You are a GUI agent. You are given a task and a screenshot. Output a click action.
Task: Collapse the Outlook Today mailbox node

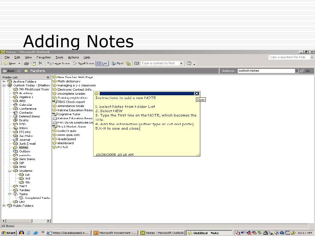[4, 85]
